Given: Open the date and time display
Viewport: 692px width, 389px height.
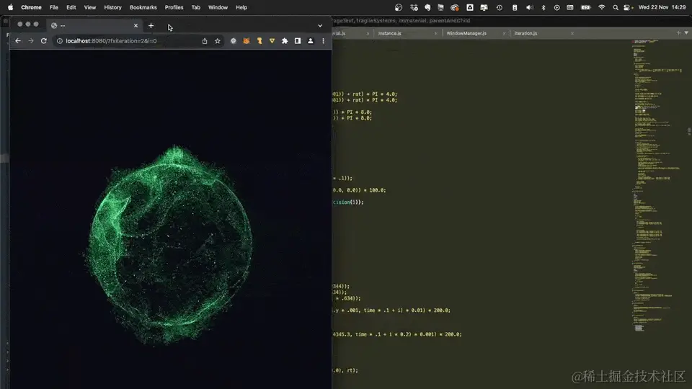Looking at the screenshot, I should [662, 7].
